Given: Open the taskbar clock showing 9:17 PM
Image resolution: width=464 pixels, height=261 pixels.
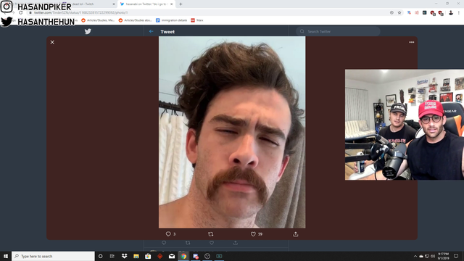Looking at the screenshot, I should [x=443, y=256].
